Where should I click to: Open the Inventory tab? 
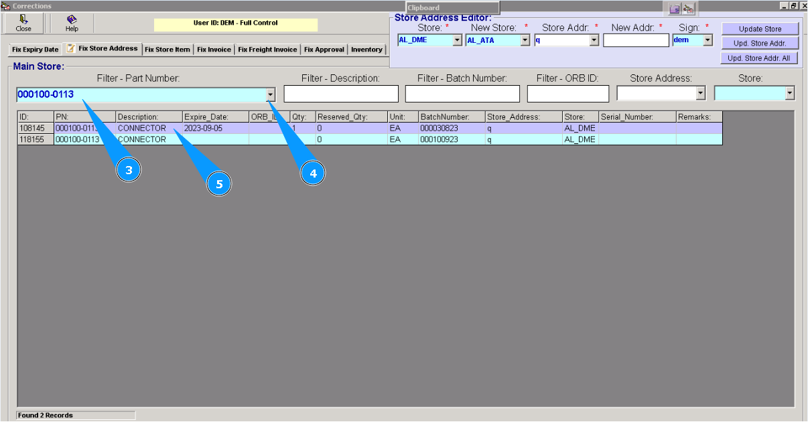coord(366,50)
